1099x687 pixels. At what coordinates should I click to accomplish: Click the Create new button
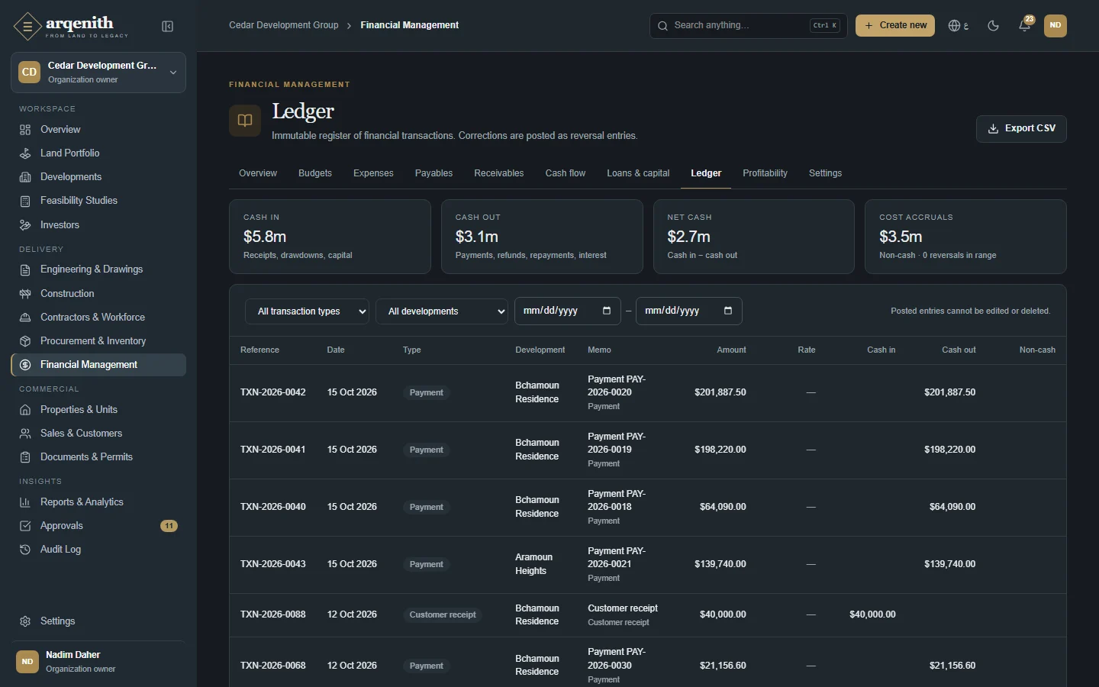pos(895,25)
